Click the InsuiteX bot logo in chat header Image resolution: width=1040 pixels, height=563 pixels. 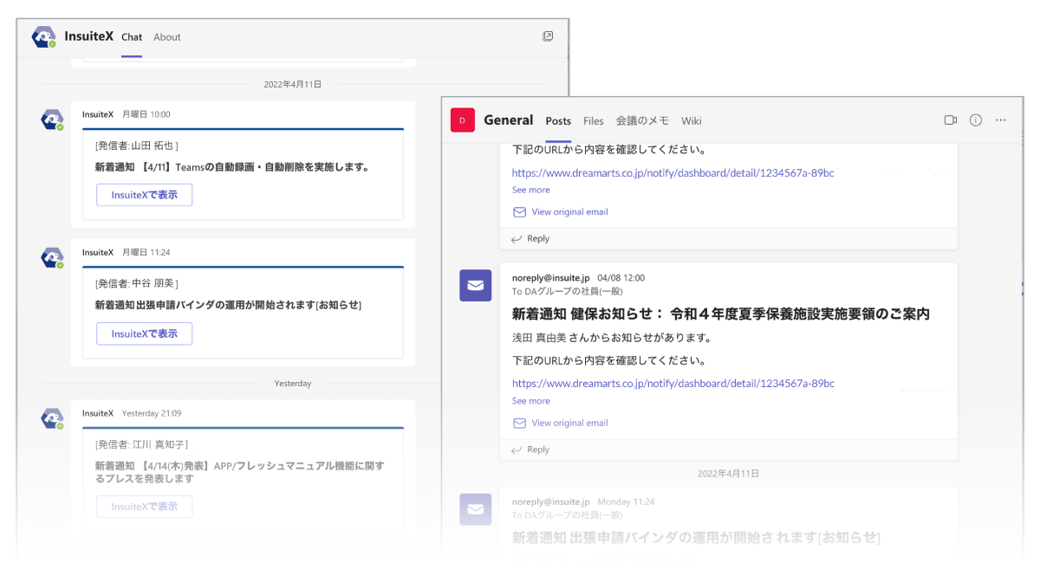(44, 37)
